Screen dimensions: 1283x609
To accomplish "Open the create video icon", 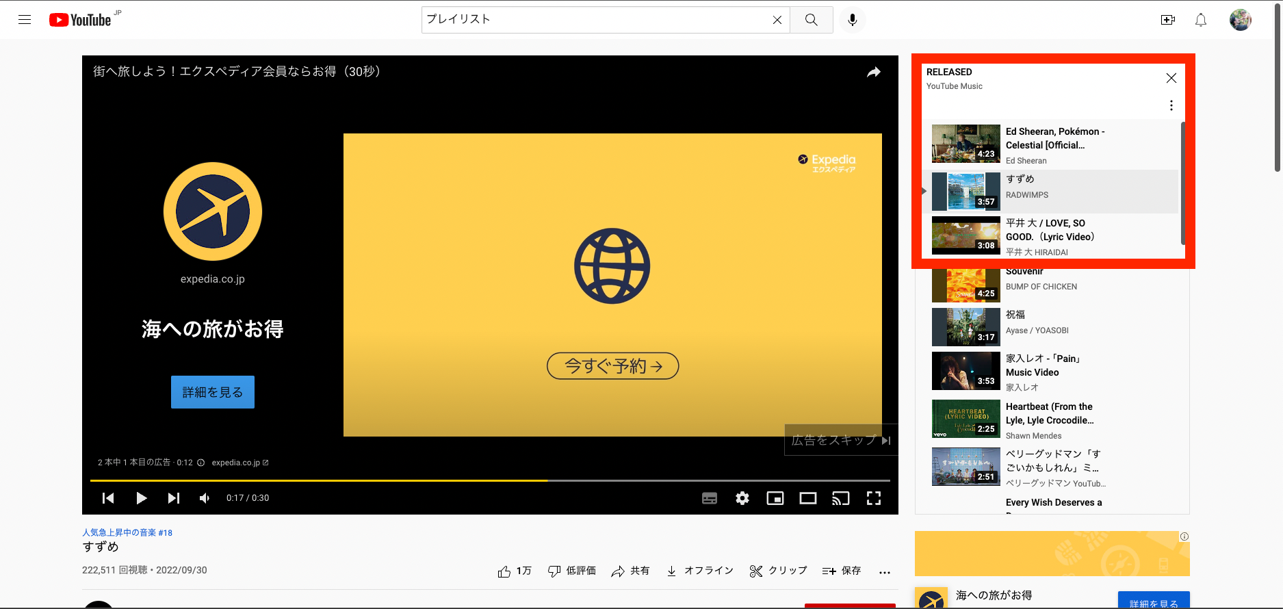I will [1168, 20].
